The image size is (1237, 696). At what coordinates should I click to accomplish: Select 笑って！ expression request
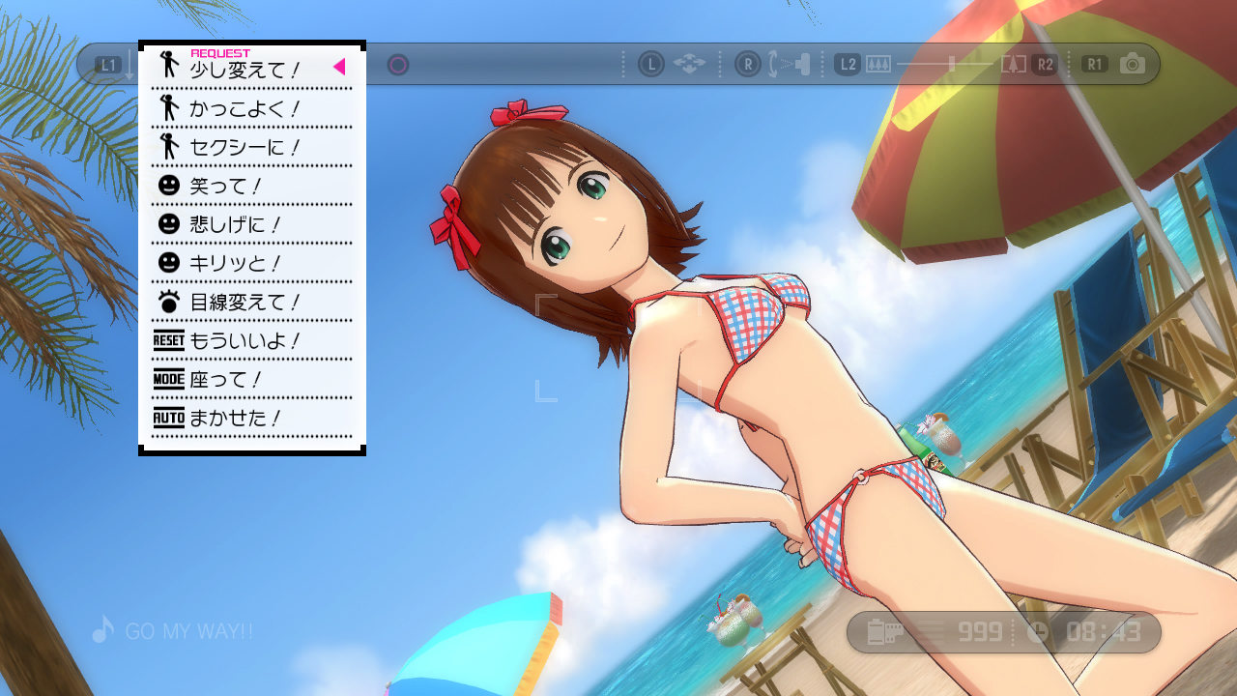click(x=251, y=186)
